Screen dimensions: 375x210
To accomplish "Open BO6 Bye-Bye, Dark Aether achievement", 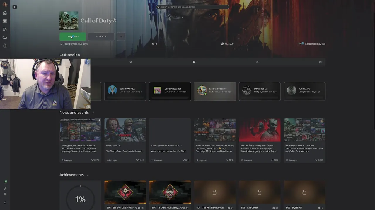I will point(125,195).
